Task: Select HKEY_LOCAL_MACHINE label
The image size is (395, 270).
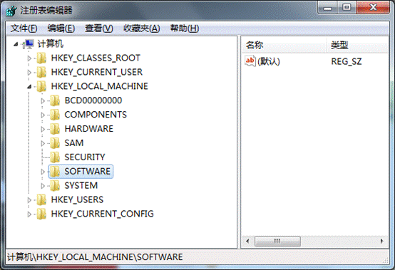Action: click(x=100, y=86)
